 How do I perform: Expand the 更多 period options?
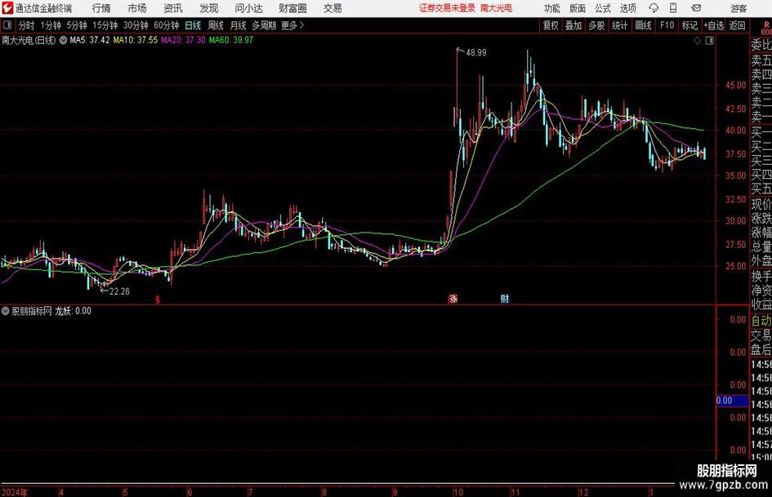(x=292, y=25)
